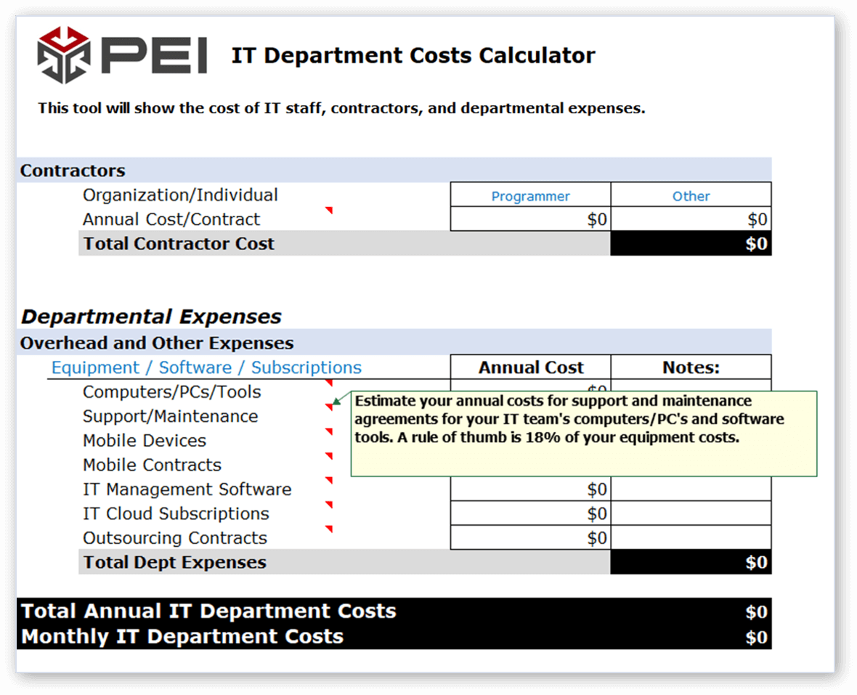Image resolution: width=857 pixels, height=695 pixels.
Task: Click the tool description sentence under the title
Action: [341, 108]
